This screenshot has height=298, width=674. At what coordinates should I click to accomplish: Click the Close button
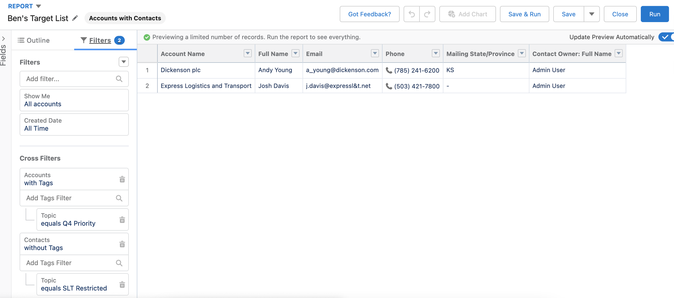tap(620, 14)
